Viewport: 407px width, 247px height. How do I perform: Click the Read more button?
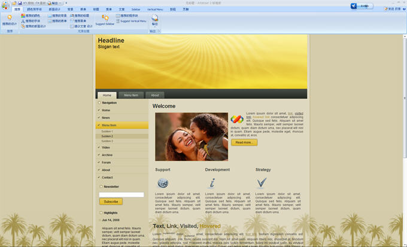244,142
